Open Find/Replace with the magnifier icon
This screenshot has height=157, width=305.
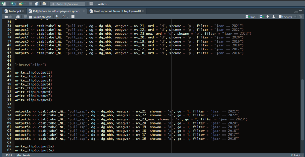click(x=57, y=17)
